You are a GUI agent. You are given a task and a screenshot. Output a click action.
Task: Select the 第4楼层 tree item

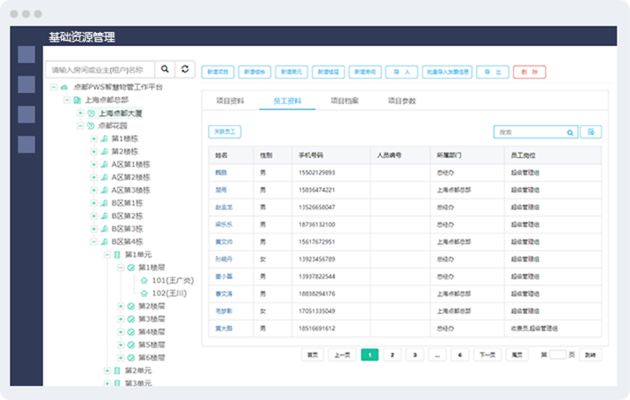point(152,332)
